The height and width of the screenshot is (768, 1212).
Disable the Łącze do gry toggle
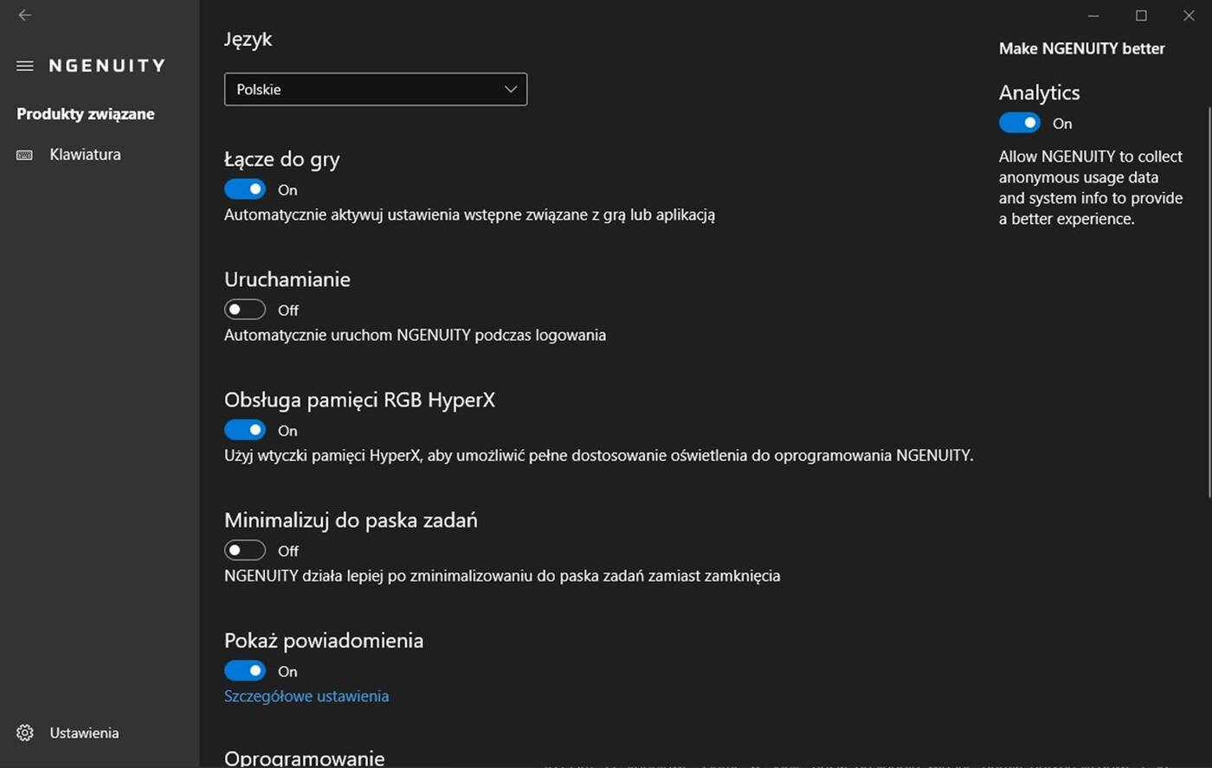(245, 189)
